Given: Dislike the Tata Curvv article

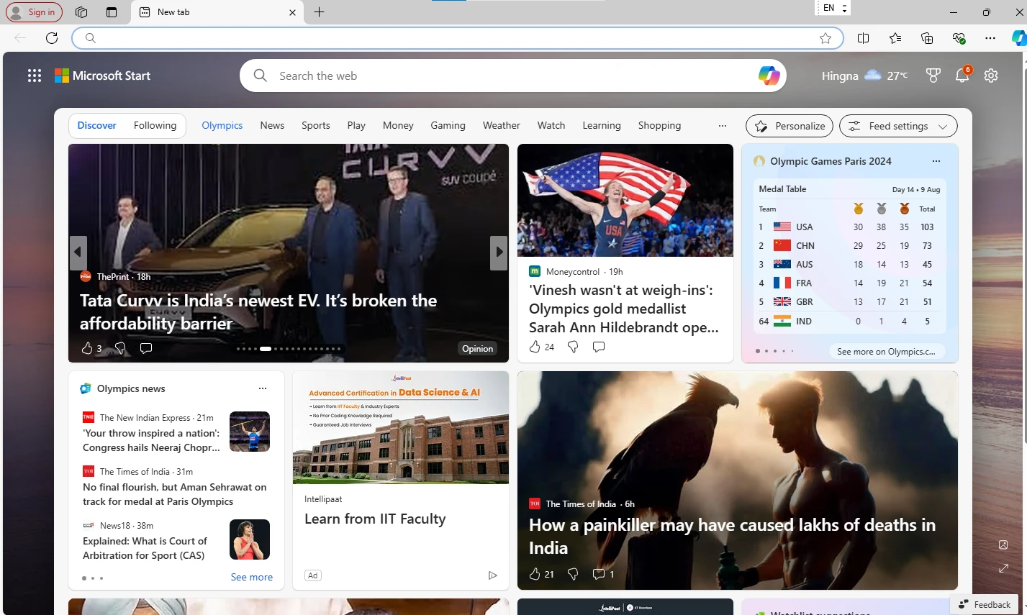Looking at the screenshot, I should pos(120,348).
